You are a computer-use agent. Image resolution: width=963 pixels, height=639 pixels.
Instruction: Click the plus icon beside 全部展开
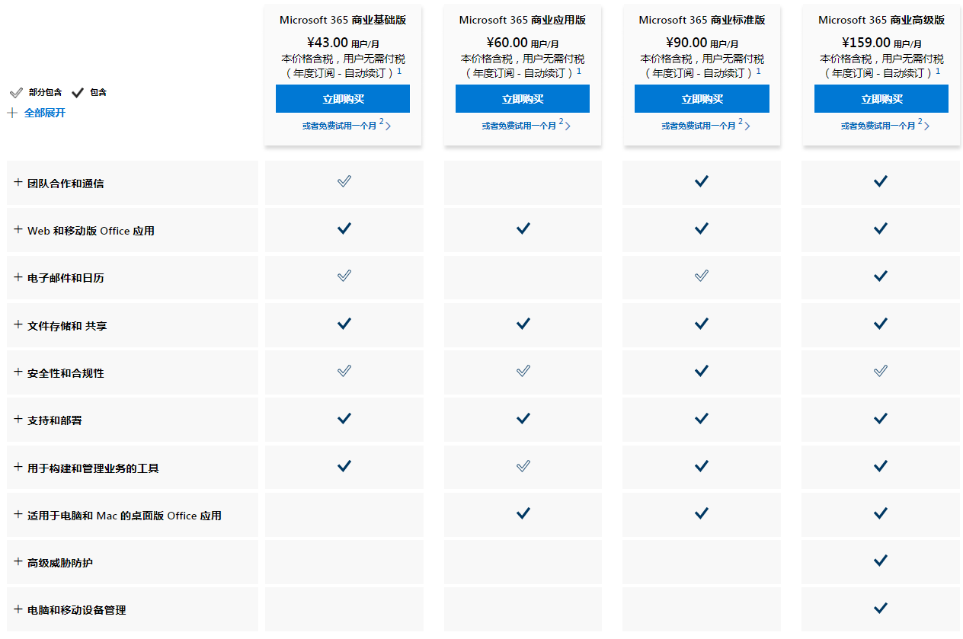[x=12, y=113]
